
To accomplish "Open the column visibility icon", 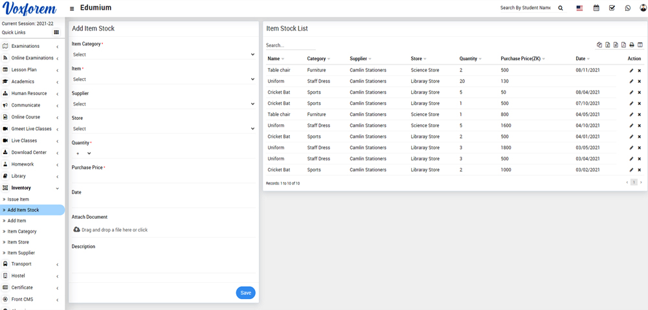I will 640,45.
